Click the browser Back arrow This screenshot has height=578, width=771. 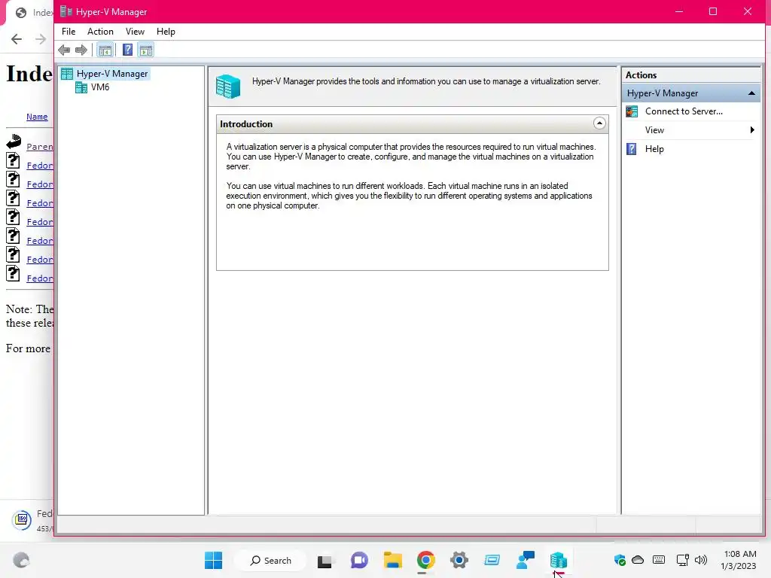point(17,39)
